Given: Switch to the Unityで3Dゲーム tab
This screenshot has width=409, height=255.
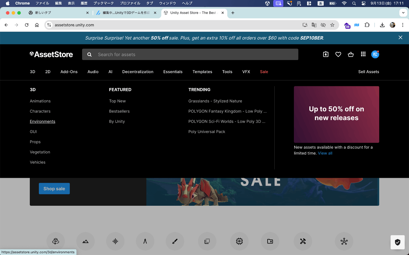Looking at the screenshot, I should point(126,13).
